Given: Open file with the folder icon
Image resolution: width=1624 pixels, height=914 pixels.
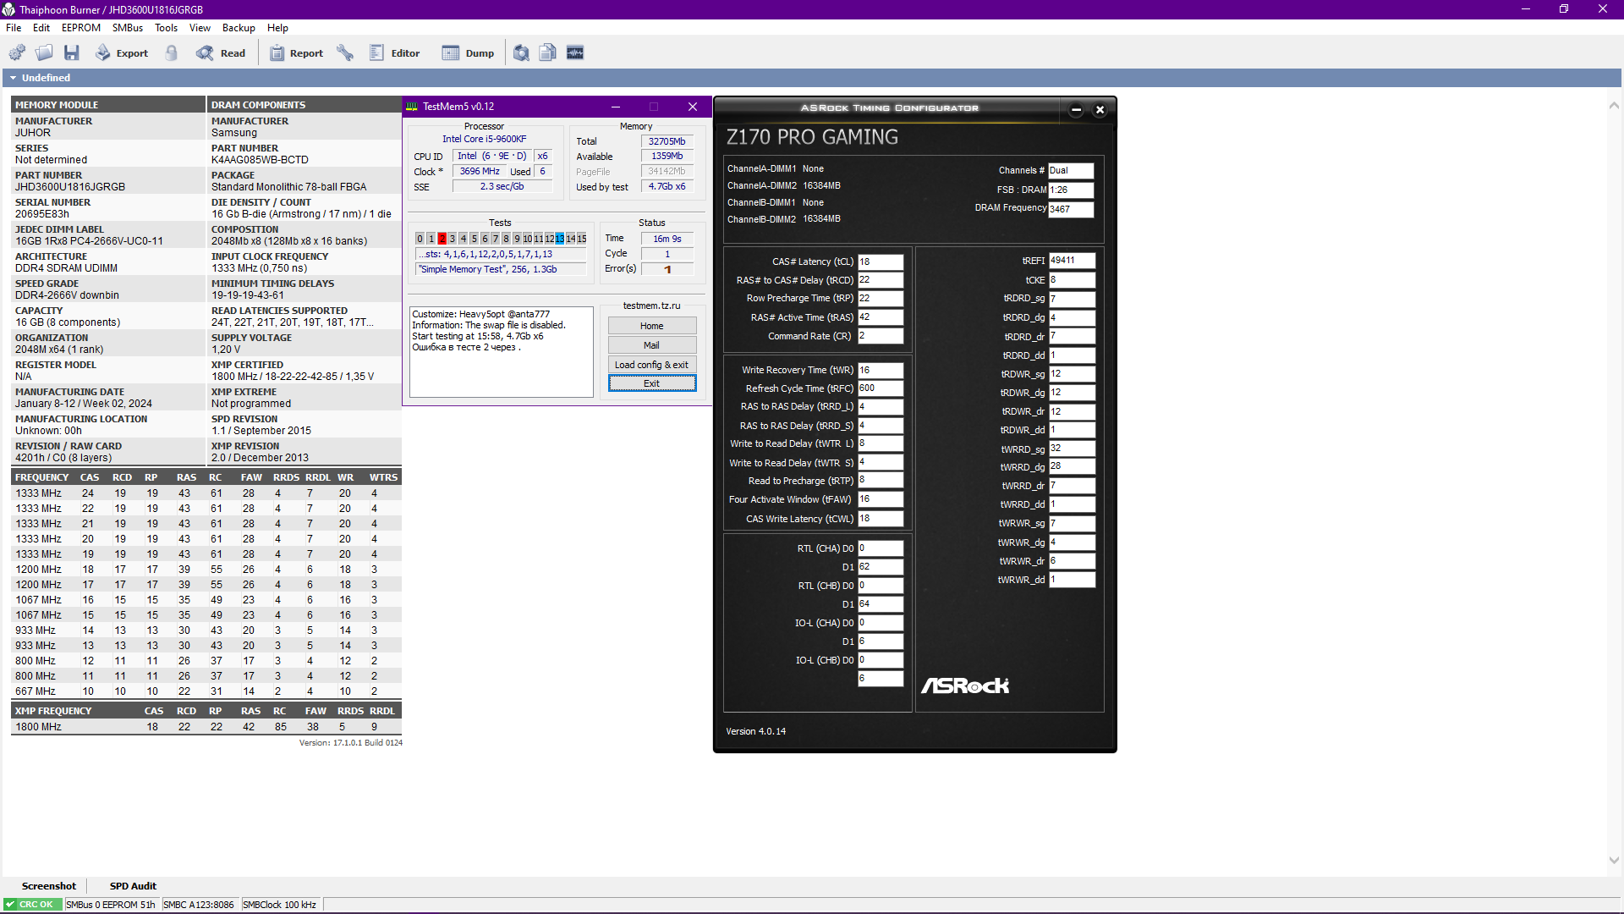Looking at the screenshot, I should (x=45, y=53).
